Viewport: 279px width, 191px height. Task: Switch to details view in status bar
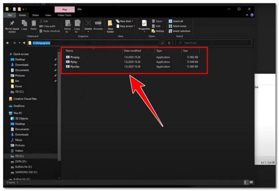pyautogui.click(x=246, y=182)
